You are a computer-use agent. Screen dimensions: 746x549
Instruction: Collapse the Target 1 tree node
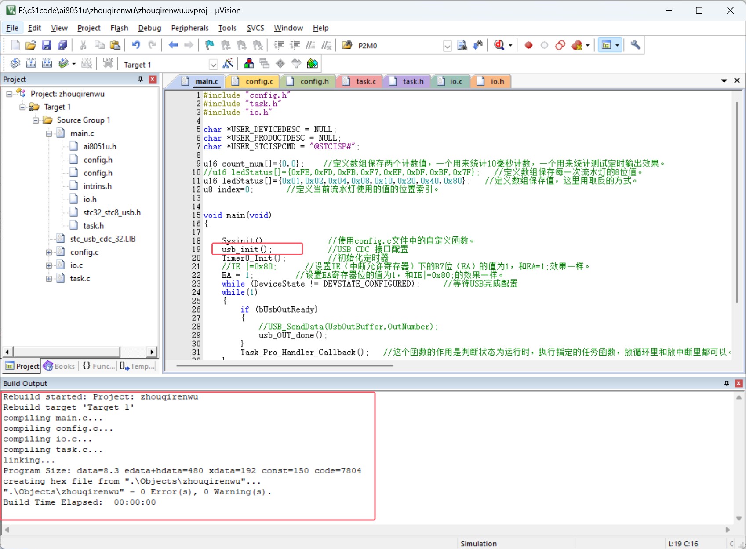pyautogui.click(x=22, y=107)
